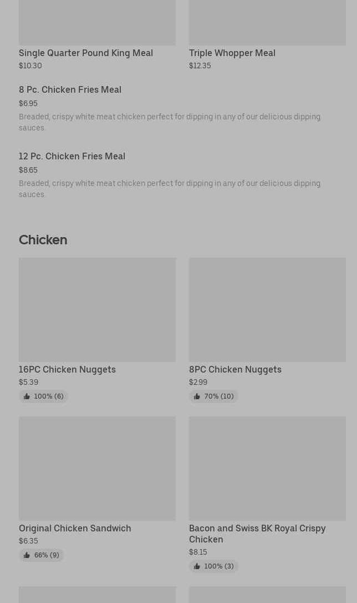This screenshot has width=357, height=603.
Task: Click the $8.65 price of 12 Pc. meal
Action: 28,170
